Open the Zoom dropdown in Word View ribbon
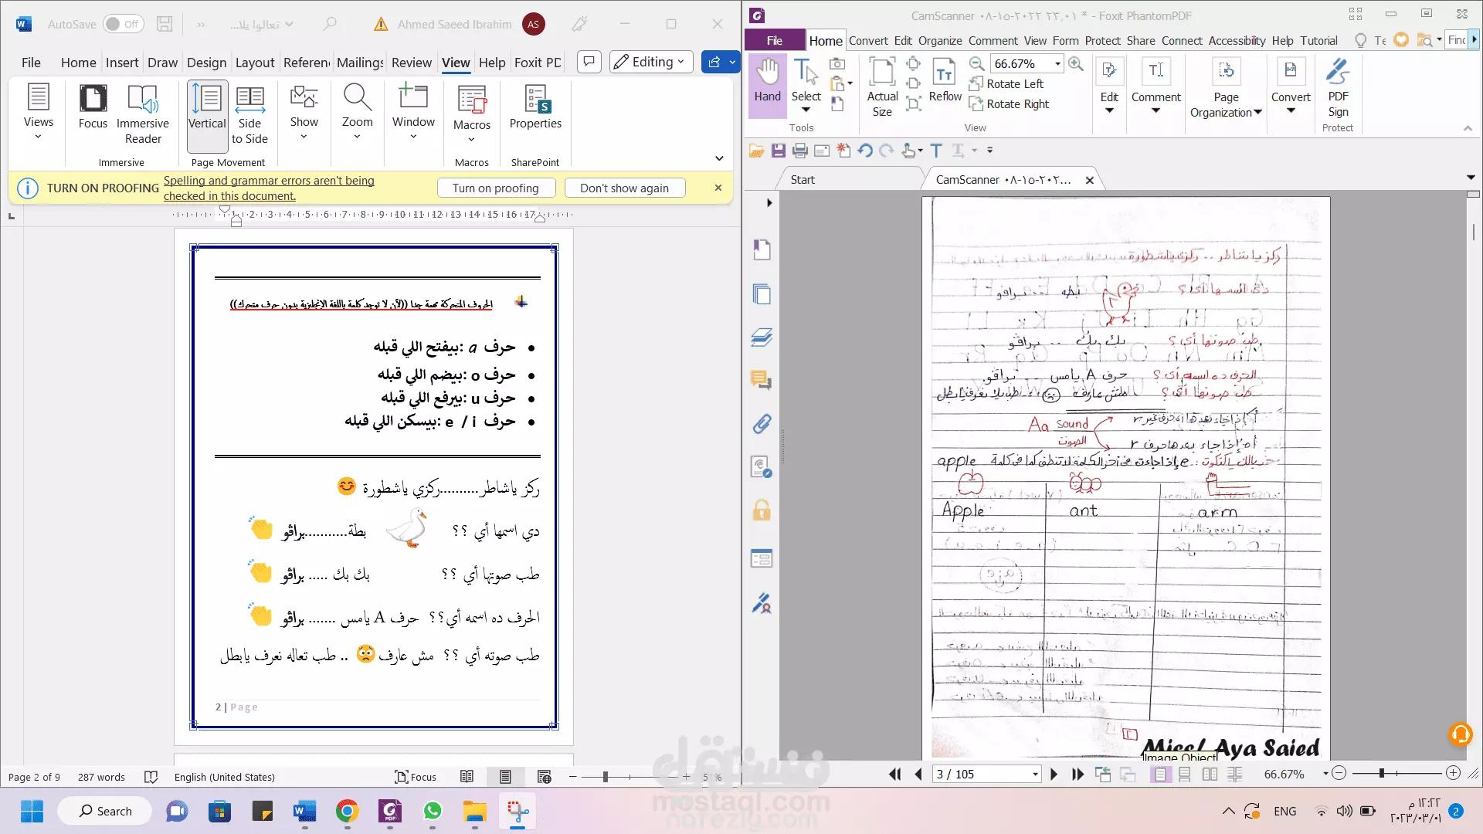1483x834 pixels. (x=357, y=112)
